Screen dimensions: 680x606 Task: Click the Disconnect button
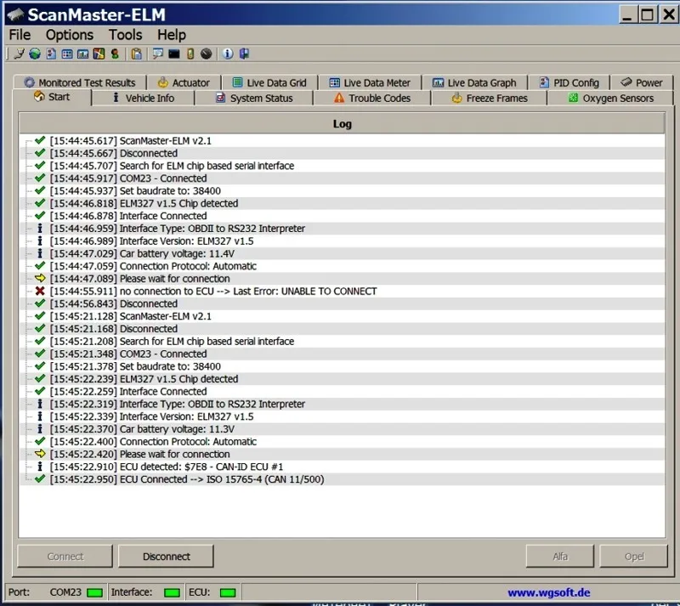click(x=166, y=556)
